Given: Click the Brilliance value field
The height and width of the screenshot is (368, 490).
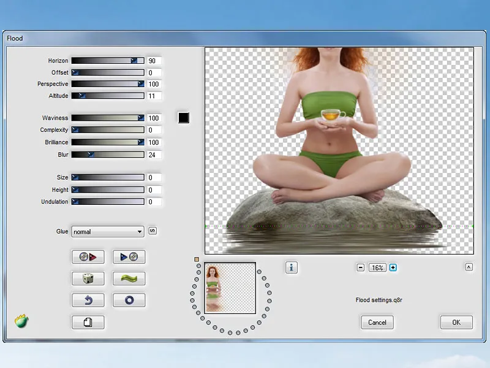Looking at the screenshot, I should 154,142.
